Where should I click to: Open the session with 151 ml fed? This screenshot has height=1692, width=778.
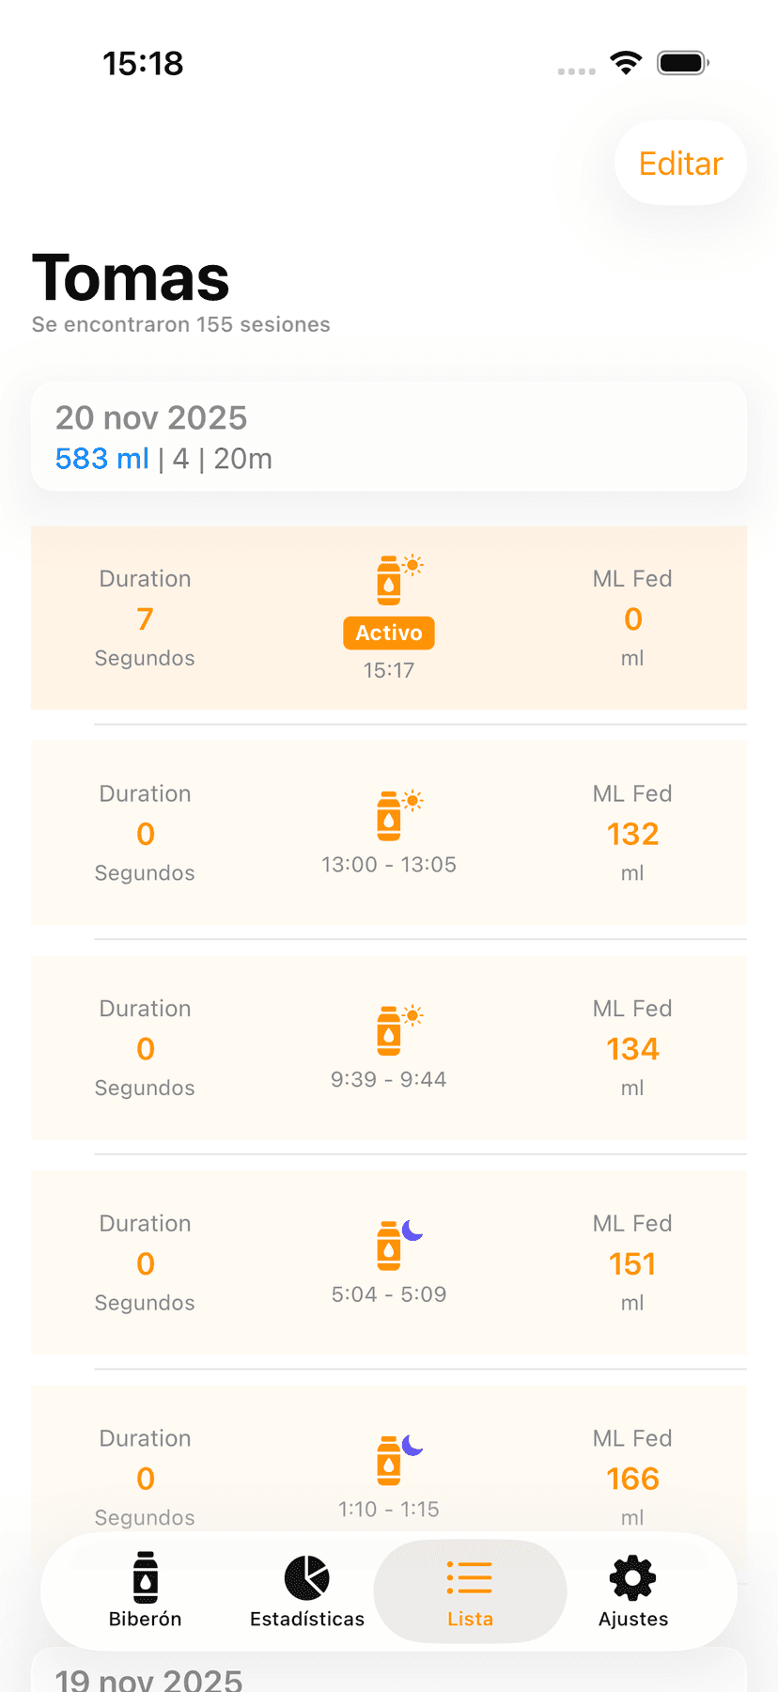[632, 1264]
